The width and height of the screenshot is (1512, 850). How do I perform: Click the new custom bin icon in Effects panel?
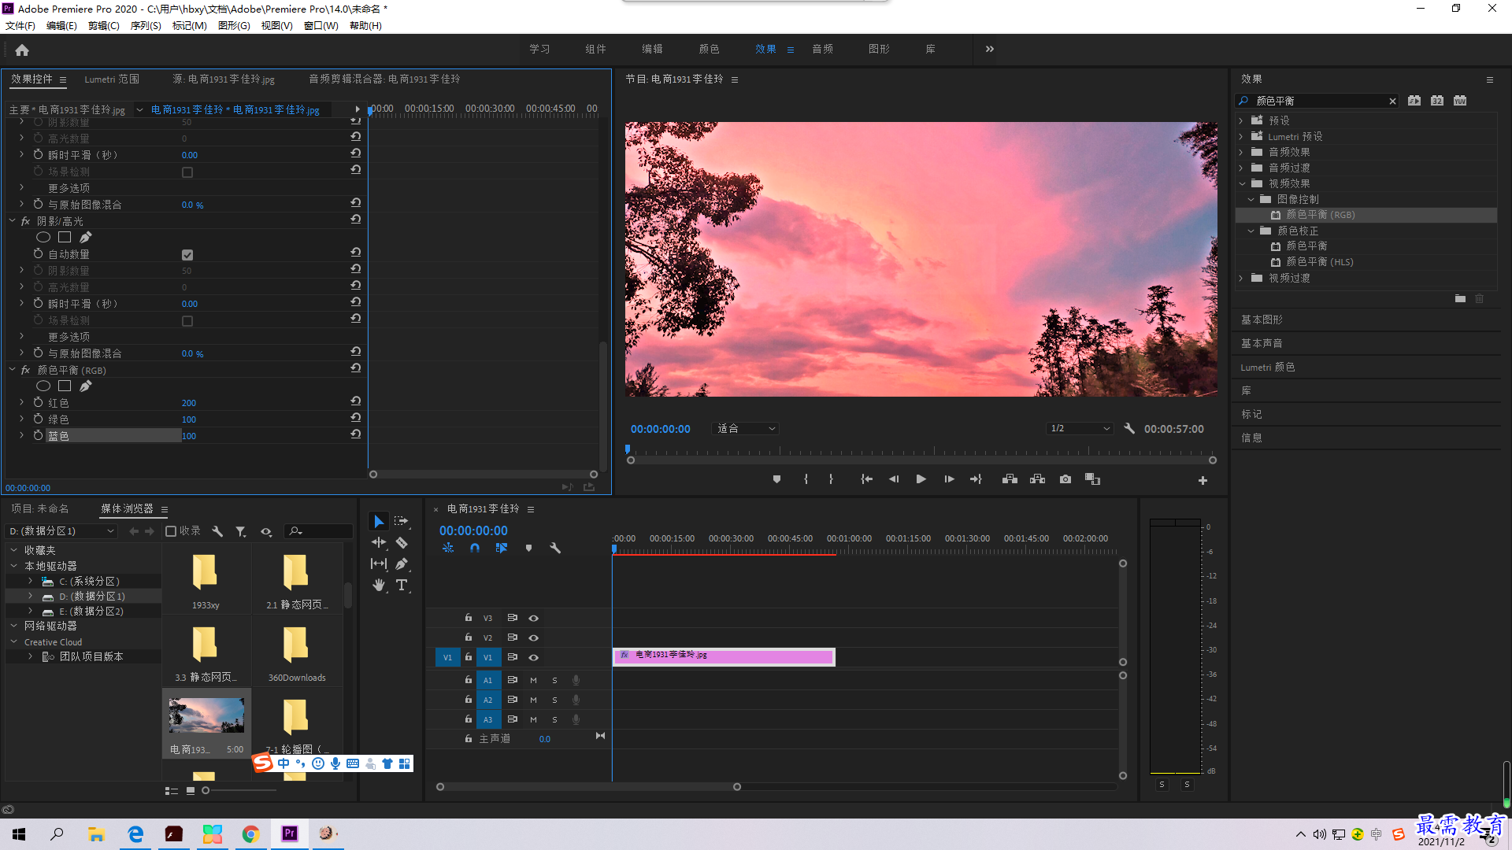tap(1460, 299)
